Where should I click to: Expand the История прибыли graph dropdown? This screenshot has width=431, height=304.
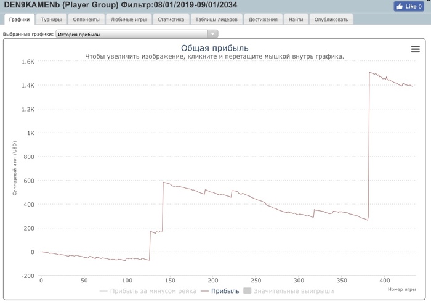[x=137, y=34]
